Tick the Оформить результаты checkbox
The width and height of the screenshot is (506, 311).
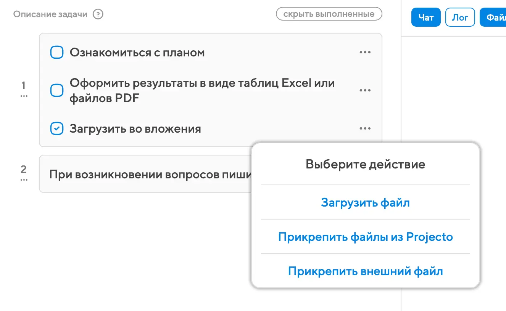[x=57, y=91]
